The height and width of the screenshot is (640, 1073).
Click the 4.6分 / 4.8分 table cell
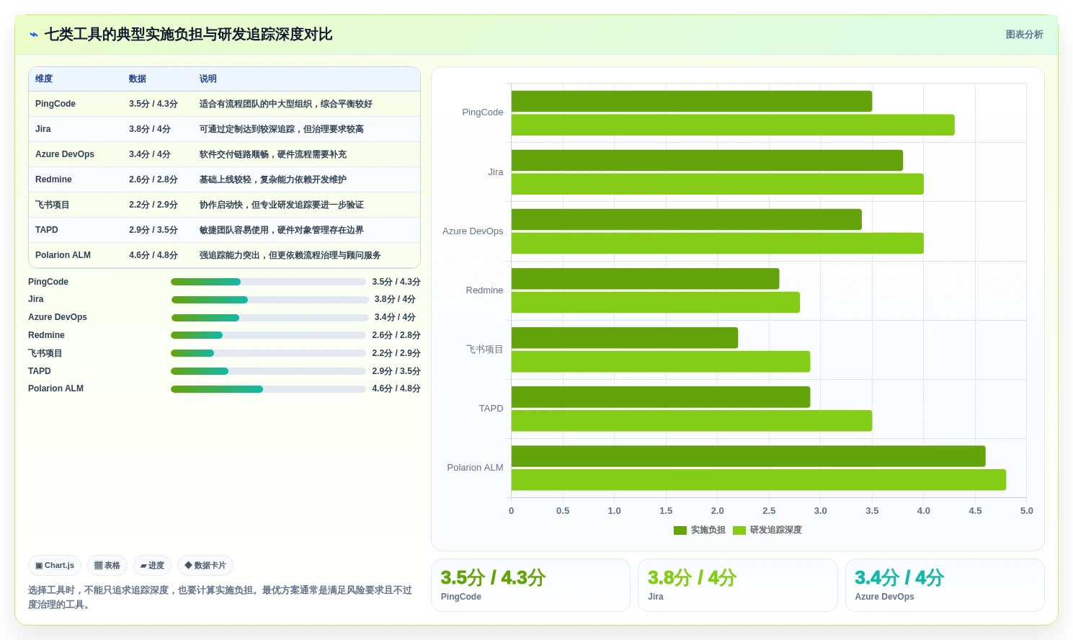click(153, 255)
